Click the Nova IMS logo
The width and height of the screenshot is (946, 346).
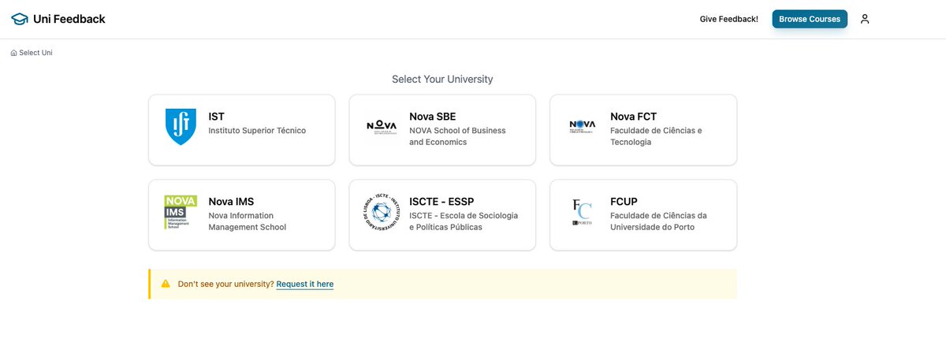[181, 211]
